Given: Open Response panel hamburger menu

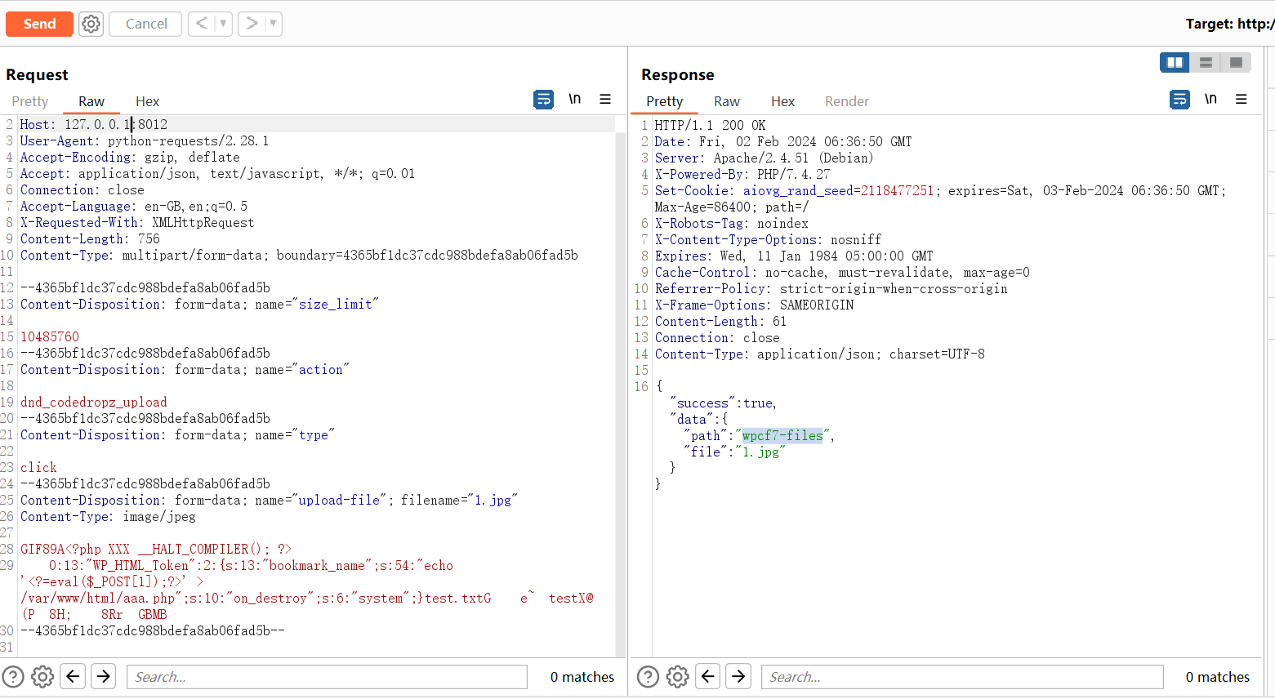Looking at the screenshot, I should [x=1242, y=100].
